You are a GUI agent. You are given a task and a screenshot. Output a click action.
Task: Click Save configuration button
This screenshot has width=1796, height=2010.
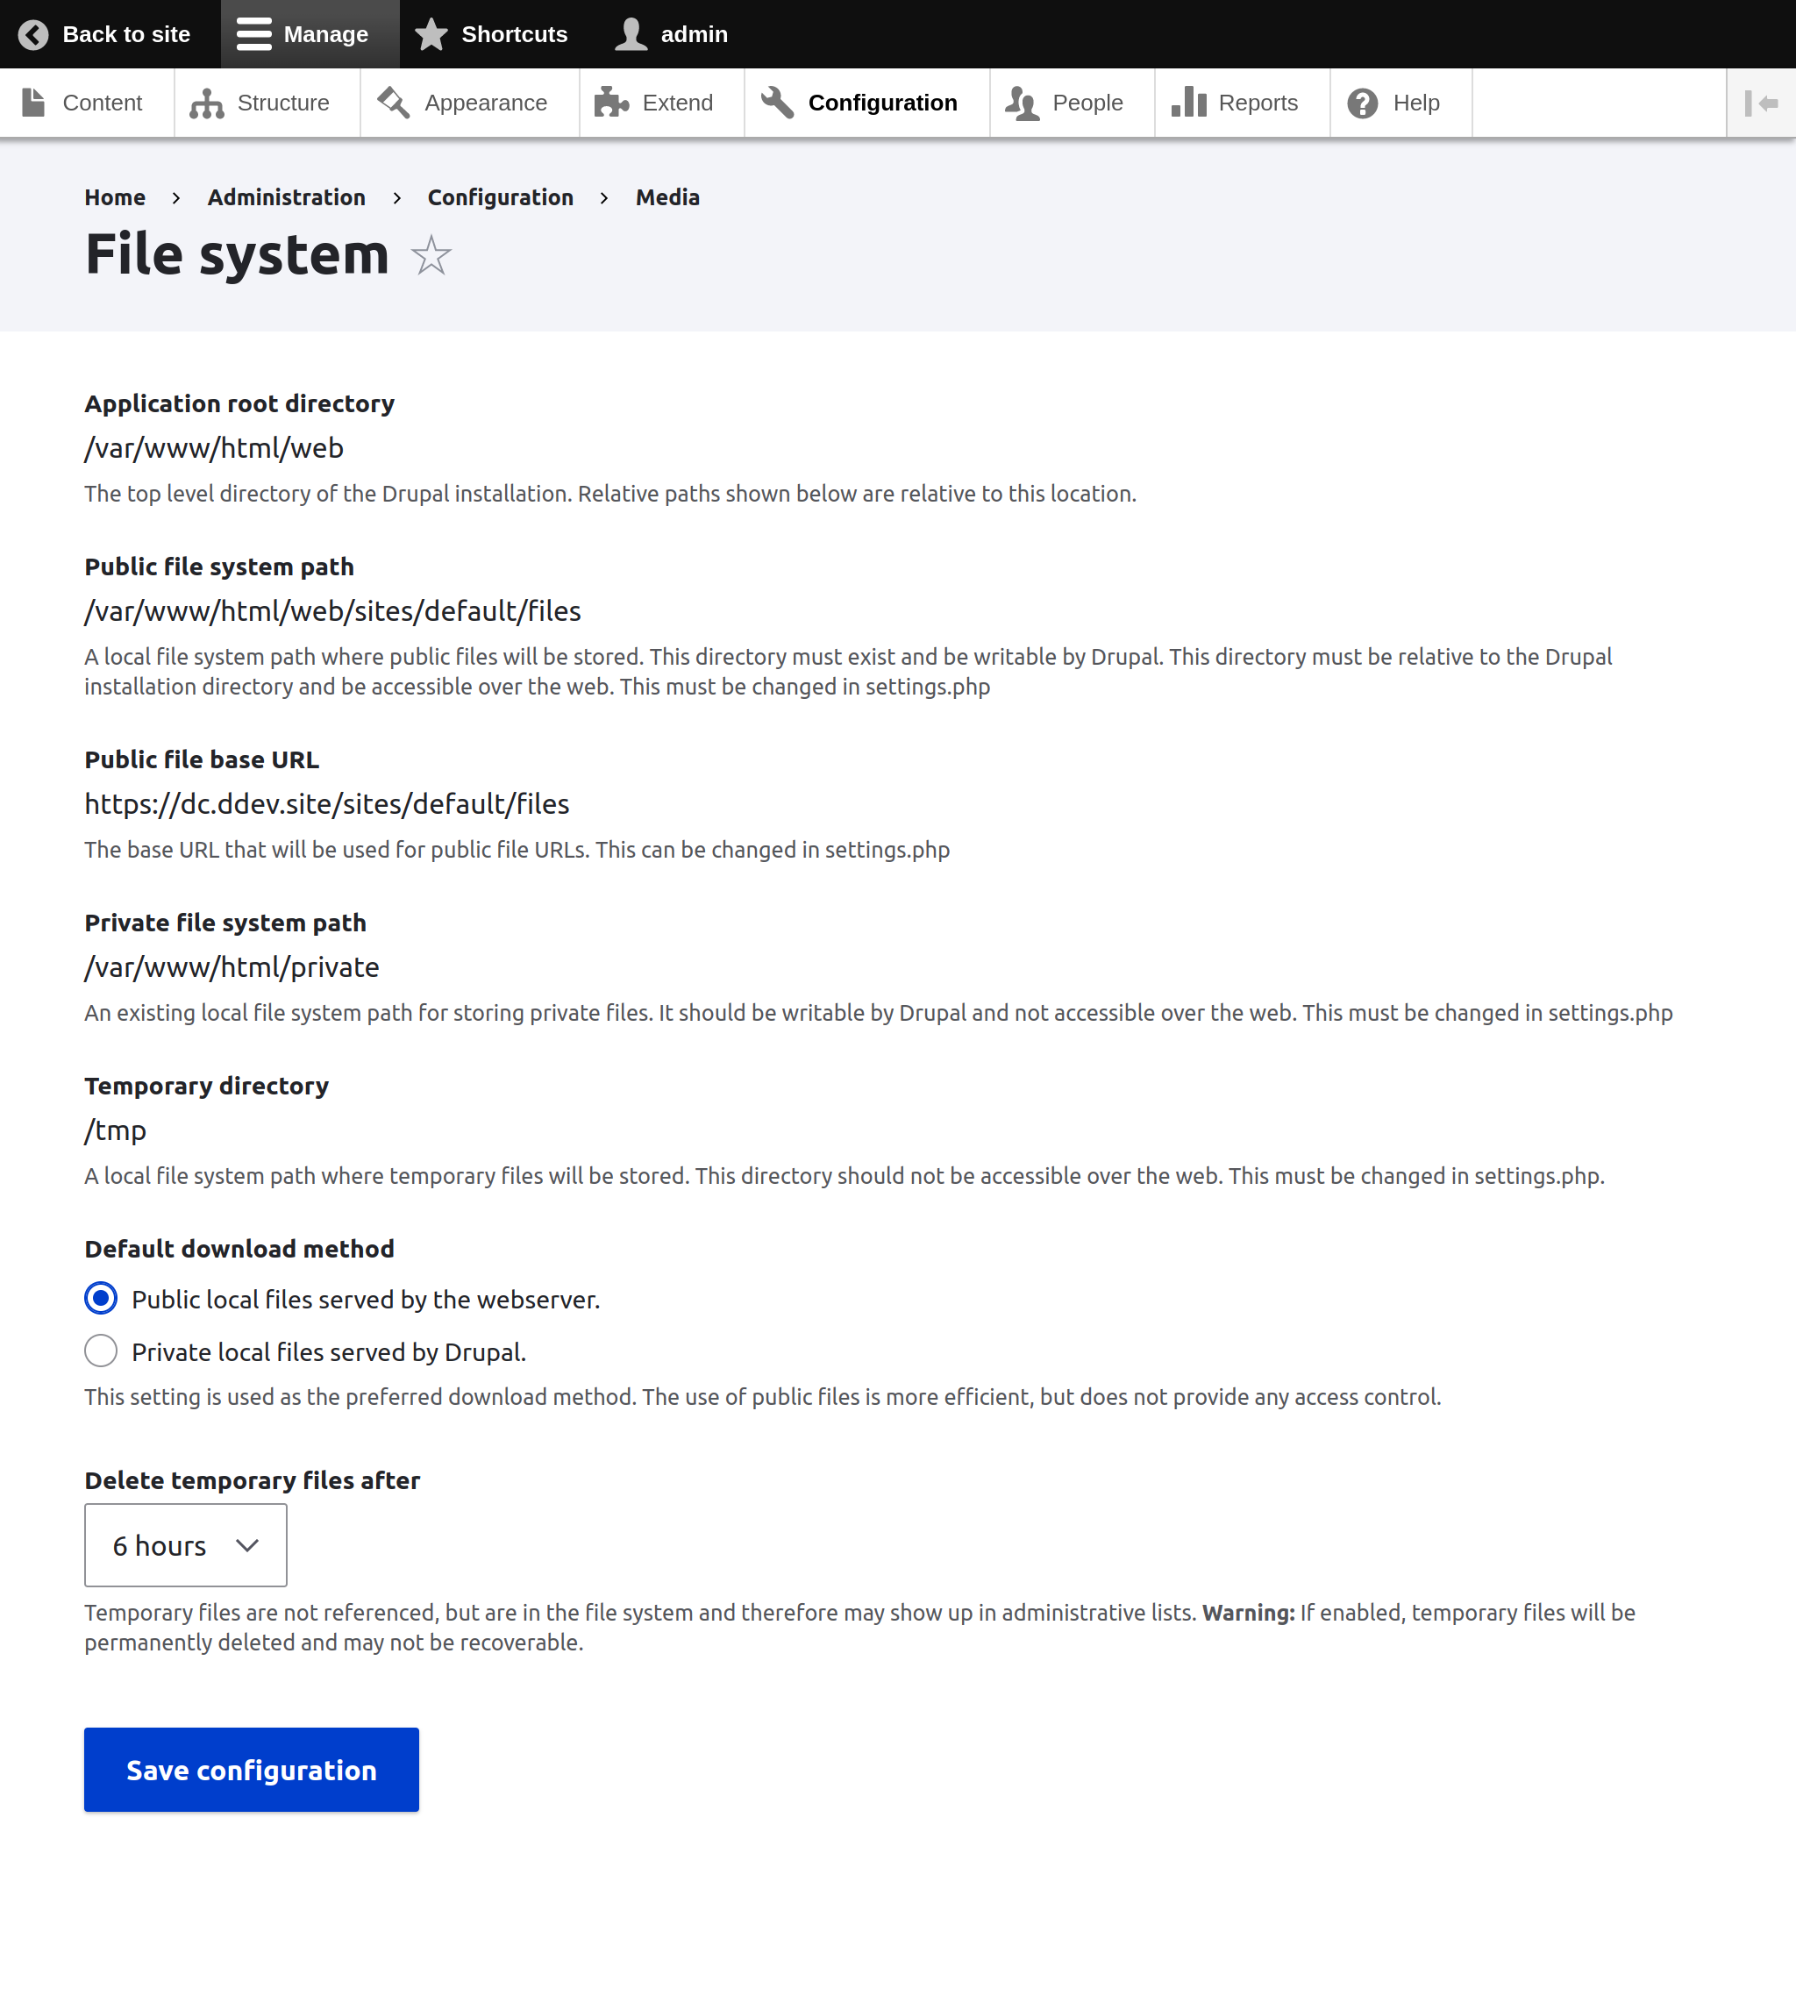coord(251,1769)
